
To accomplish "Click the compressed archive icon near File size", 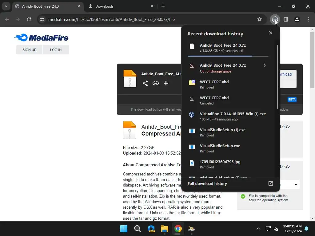I will coord(130,130).
